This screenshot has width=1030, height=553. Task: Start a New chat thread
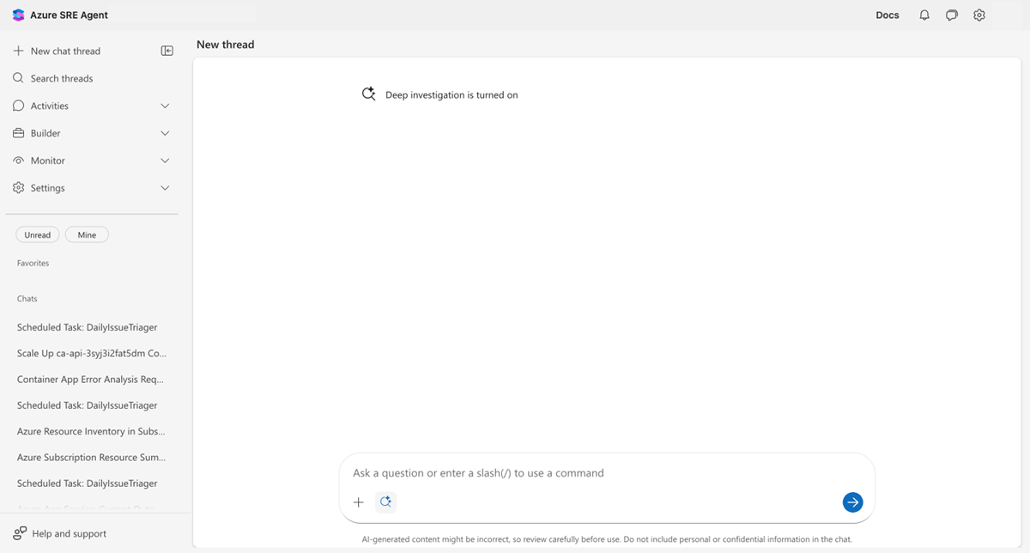coord(65,51)
